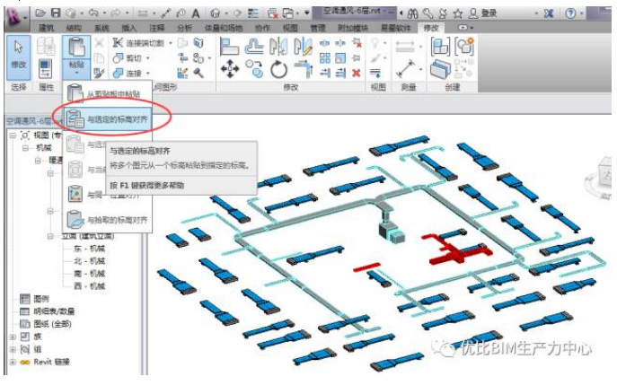Select the 修改 (Modify) arrow tool
This screenshot has height=385, width=617.
(x=18, y=54)
